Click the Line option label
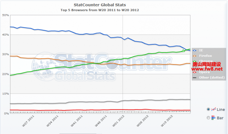 pos(221,109)
